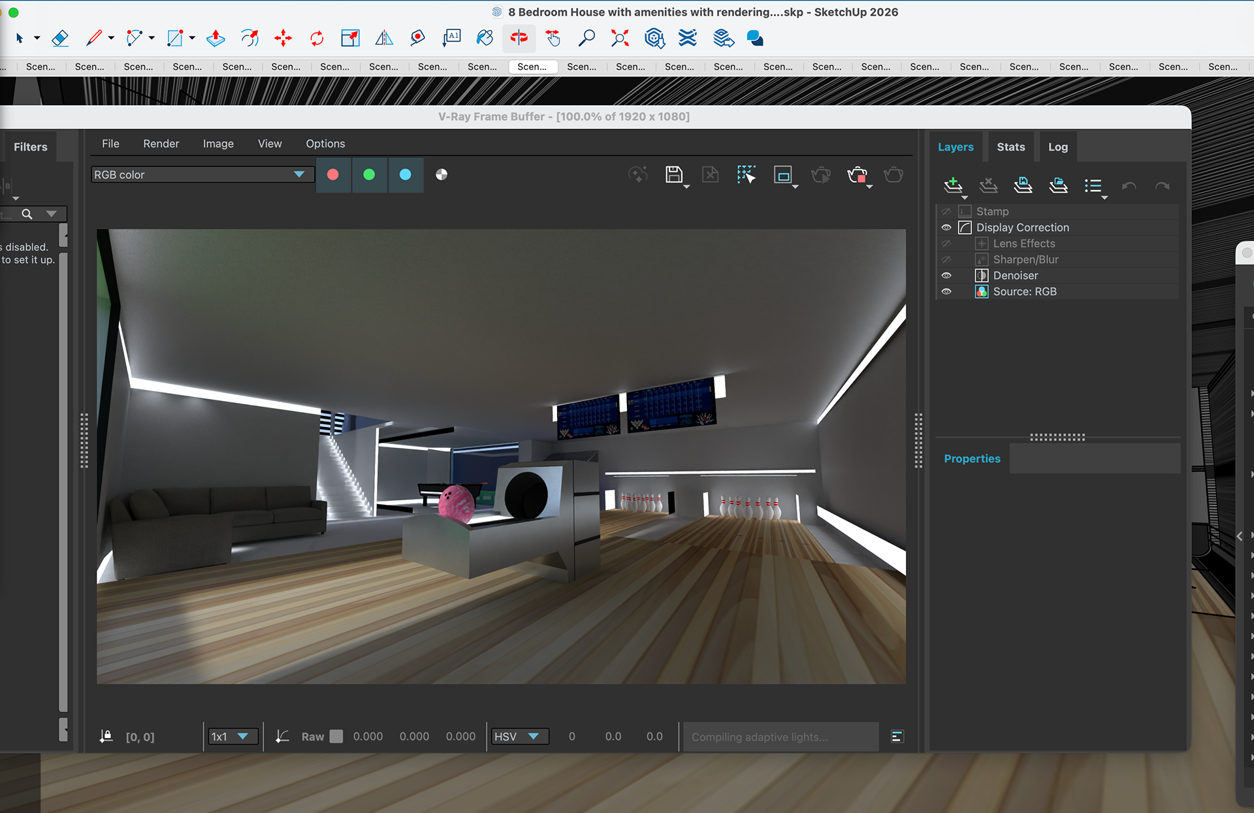Hide the Display Correction layer

click(x=946, y=228)
